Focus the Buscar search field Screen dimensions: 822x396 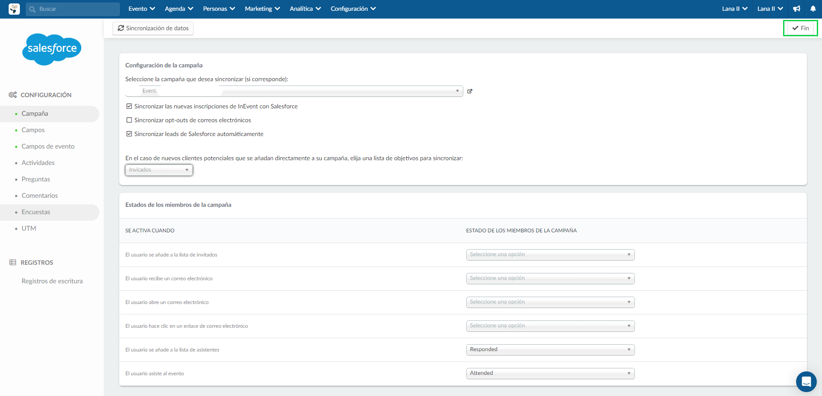coord(73,9)
